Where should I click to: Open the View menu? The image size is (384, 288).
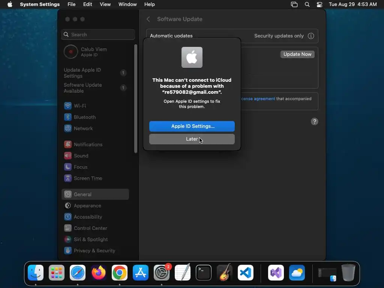click(105, 4)
